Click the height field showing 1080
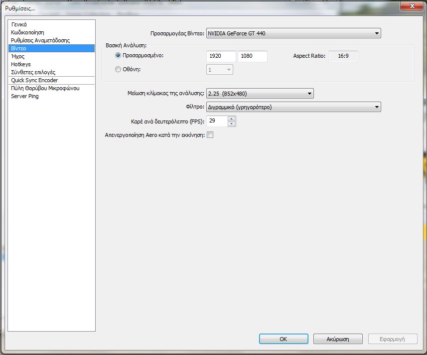 click(253, 56)
